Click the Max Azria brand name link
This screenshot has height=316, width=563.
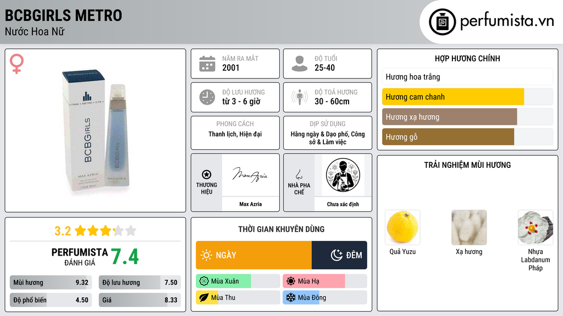coord(250,204)
